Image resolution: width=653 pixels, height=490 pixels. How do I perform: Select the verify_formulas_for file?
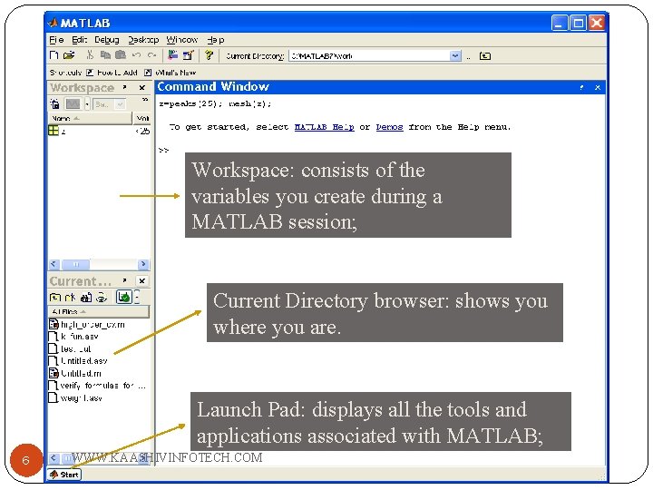[97, 386]
